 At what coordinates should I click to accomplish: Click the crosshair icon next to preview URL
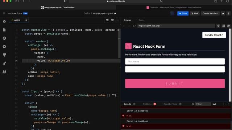coord(218,26)
